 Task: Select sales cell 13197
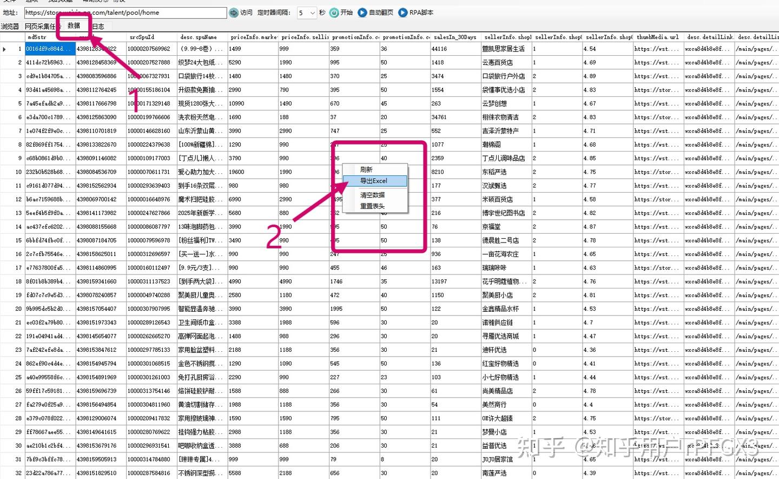(x=456, y=281)
